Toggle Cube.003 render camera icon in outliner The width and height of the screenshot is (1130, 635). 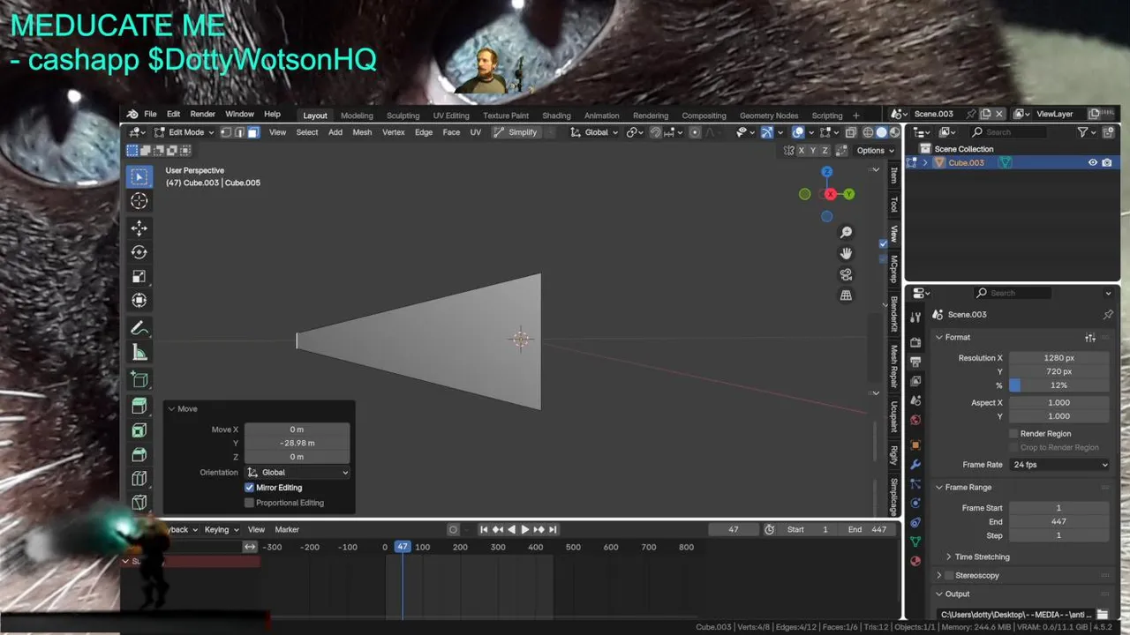coord(1107,162)
